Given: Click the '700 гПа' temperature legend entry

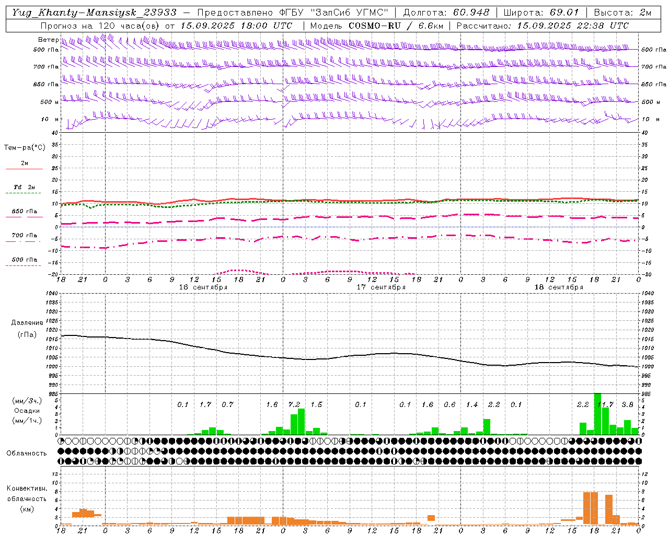Looking at the screenshot, I should [24, 236].
